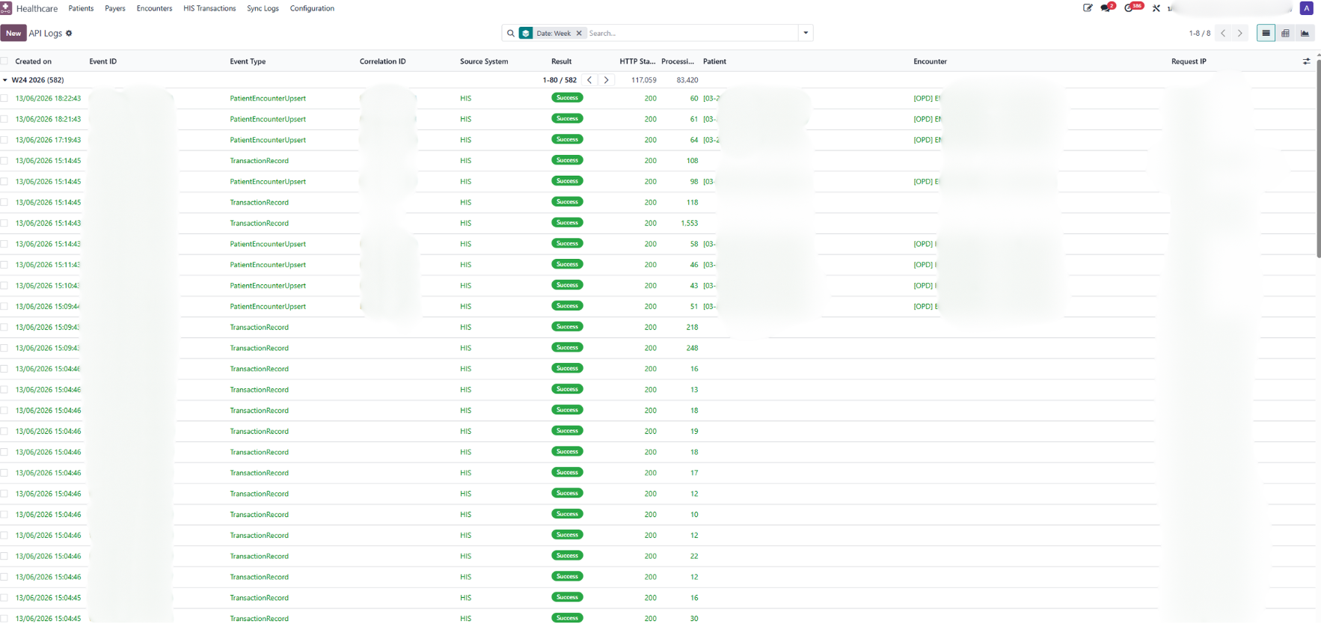This screenshot has width=1321, height=630.
Task: Check the row created 13/06/2026 18:21:43
Action: click(4, 119)
